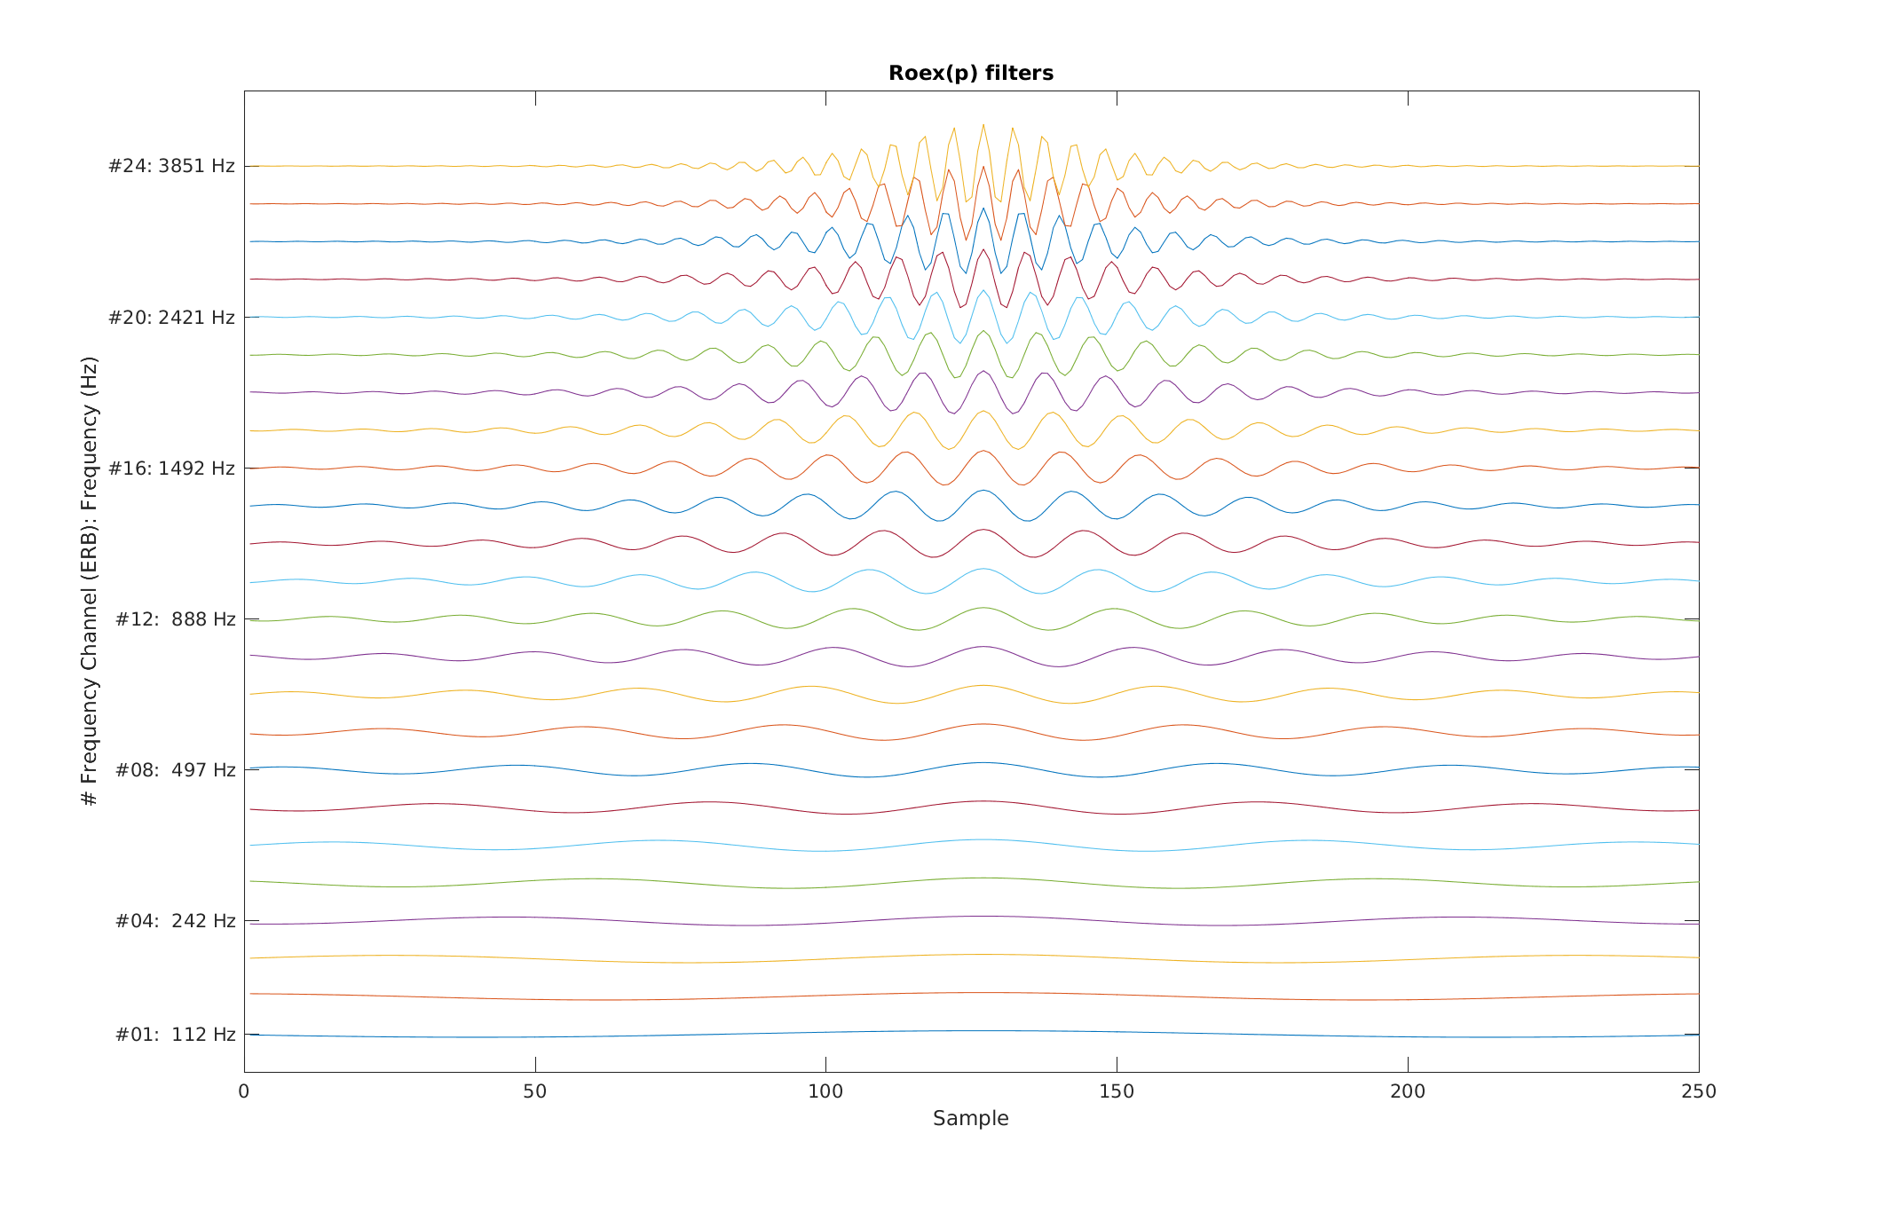Viewport: 1879px width, 1205px height.
Task: Click the '#12: 888 Hz' tick label
Action: [175, 619]
